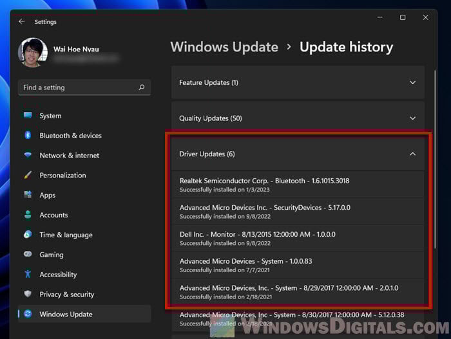The width and height of the screenshot is (451, 339).
Task: Click the Feature Updates (1) header
Action: (298, 83)
